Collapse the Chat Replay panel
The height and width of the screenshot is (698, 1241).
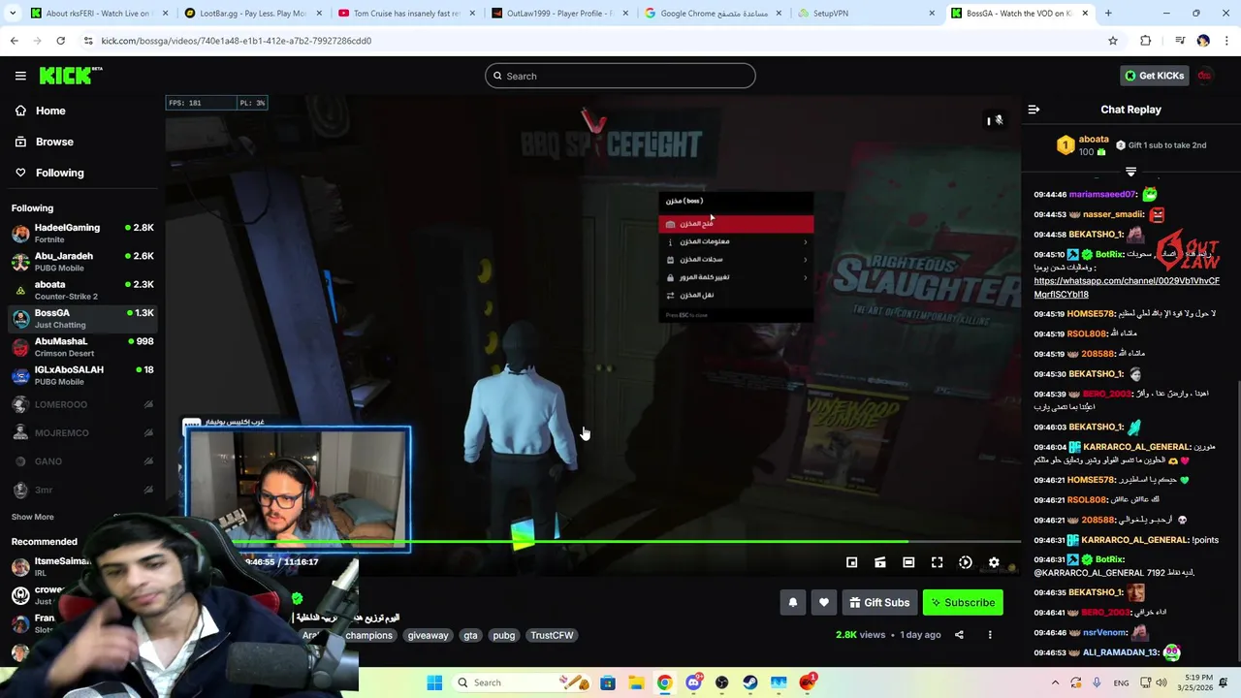click(1034, 110)
